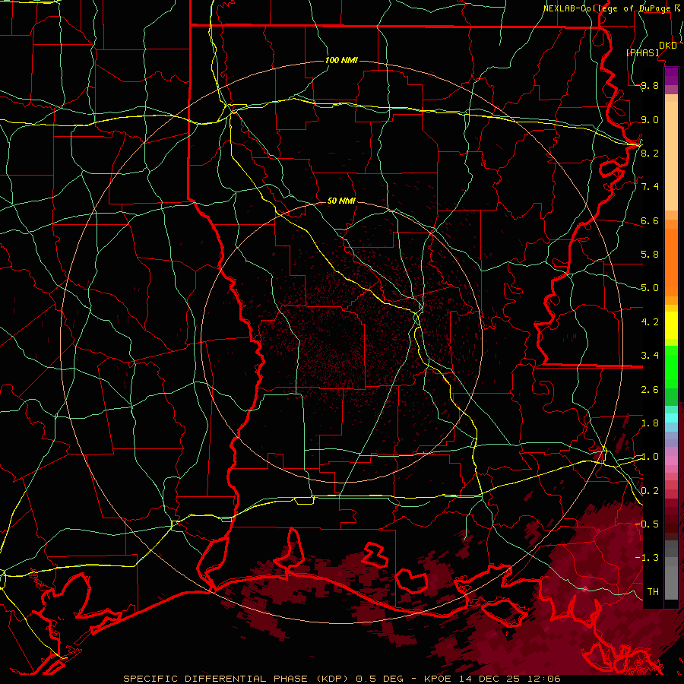Click the -1.3 scale label
Viewport: 684px width, 684px height.
[x=647, y=558]
